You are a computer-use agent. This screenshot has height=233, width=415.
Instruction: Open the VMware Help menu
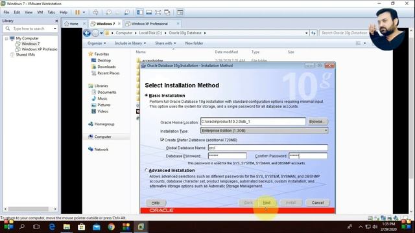[x=64, y=12]
